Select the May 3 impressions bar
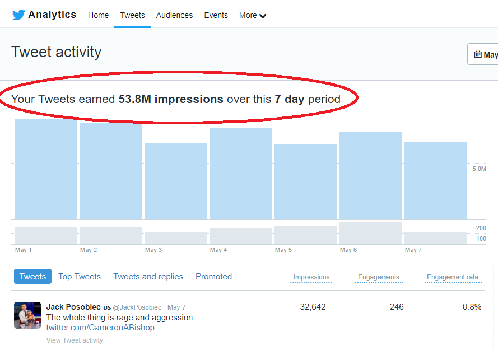Viewport: 498px width, 350px height. (176, 181)
